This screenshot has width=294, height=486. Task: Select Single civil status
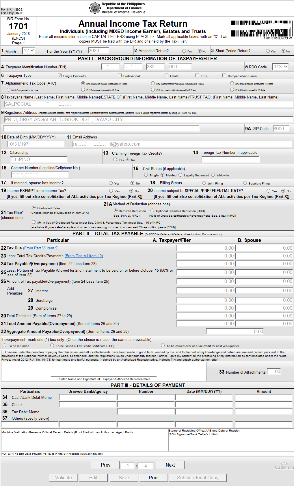click(x=146, y=175)
